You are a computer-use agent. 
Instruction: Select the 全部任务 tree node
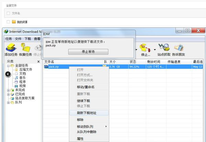pos(22,65)
